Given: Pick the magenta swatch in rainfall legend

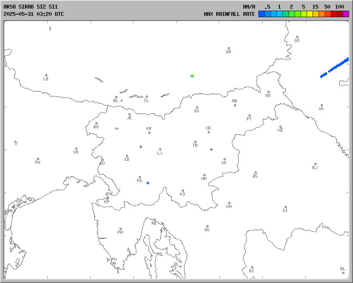Looking at the screenshot, I should coord(346,14).
